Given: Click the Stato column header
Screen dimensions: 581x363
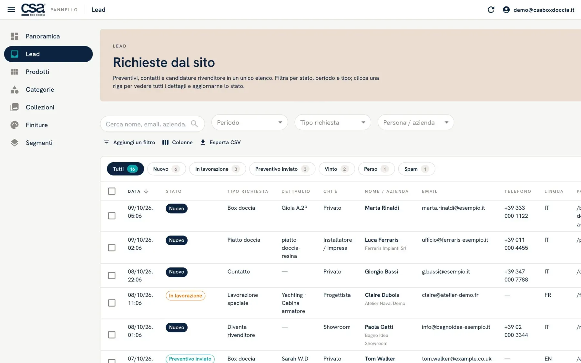Looking at the screenshot, I should pyautogui.click(x=174, y=191).
